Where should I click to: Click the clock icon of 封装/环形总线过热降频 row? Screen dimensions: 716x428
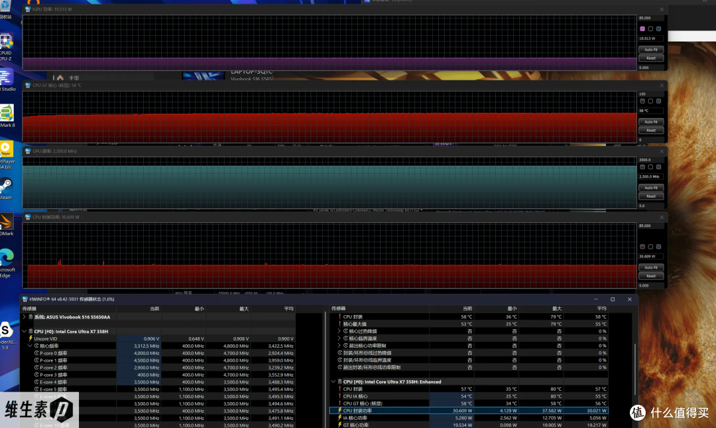point(339,353)
